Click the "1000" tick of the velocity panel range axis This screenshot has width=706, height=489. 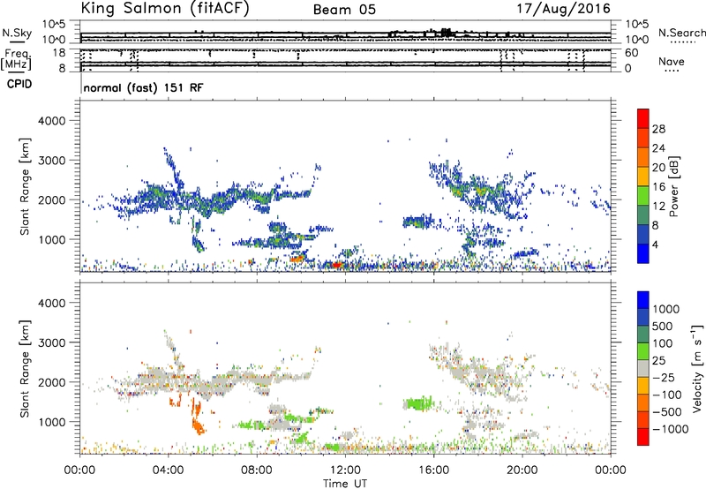pyautogui.click(x=51, y=422)
